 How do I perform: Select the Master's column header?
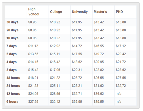[100, 12]
